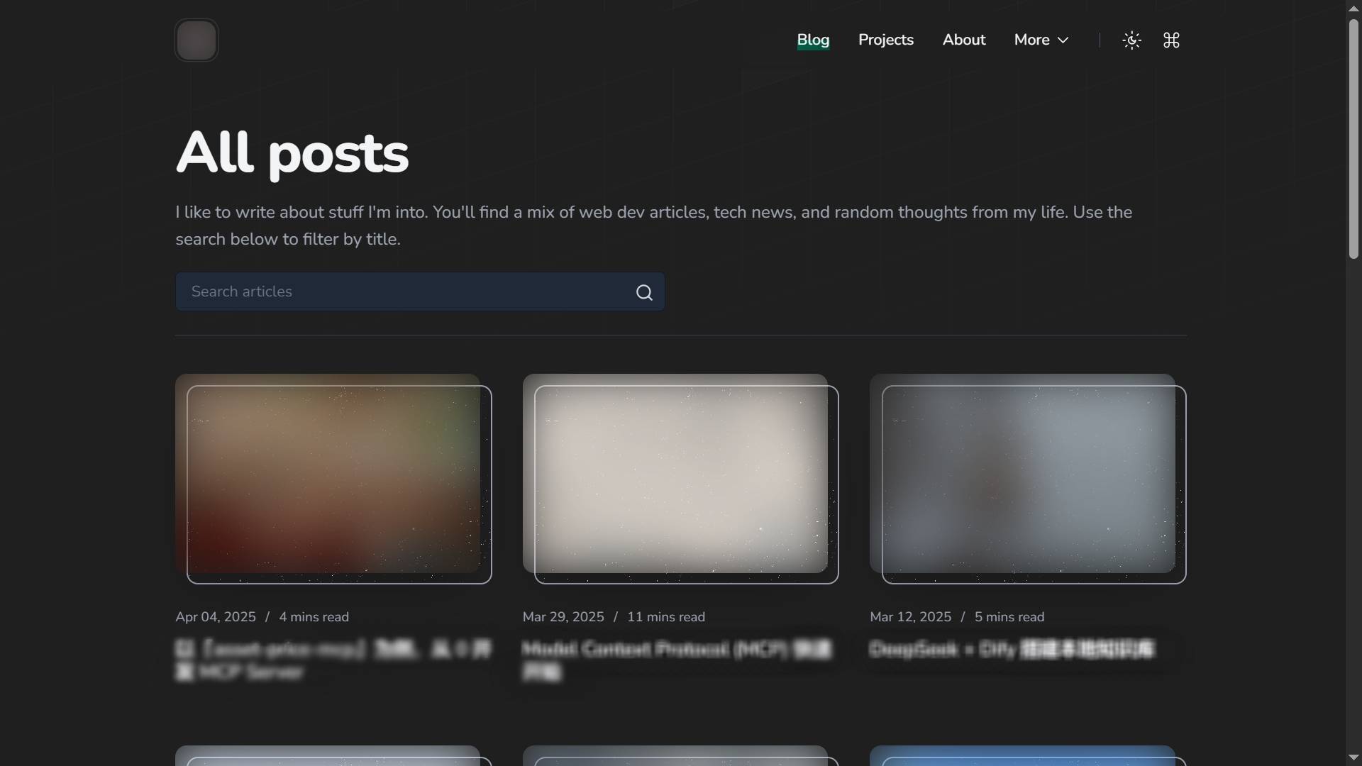Open the Mar 29, 2025 post thumbnail

tap(681, 479)
